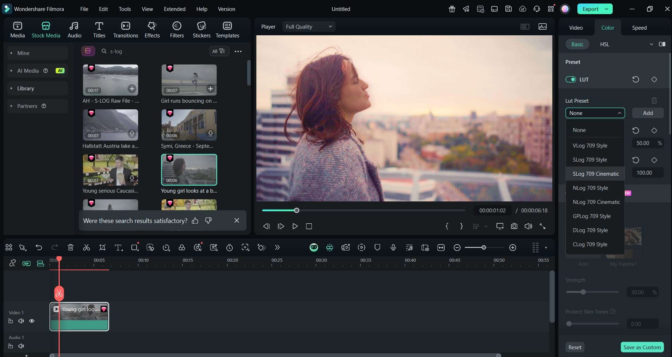672x357 pixels.
Task: Select the crop tool in timeline toolbar
Action: [102, 248]
